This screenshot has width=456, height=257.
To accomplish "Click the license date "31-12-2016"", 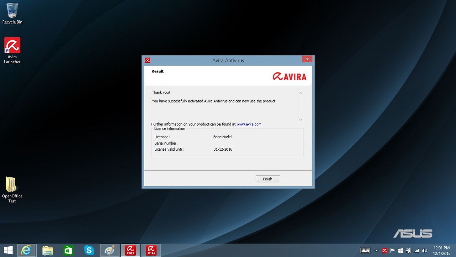I will point(223,149).
